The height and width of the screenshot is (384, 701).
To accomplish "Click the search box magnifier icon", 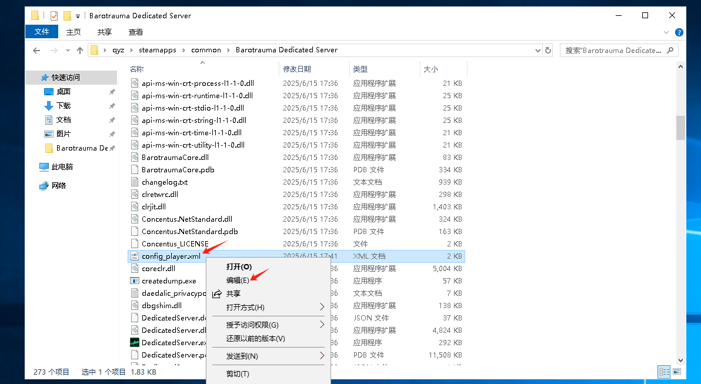I will coord(670,50).
